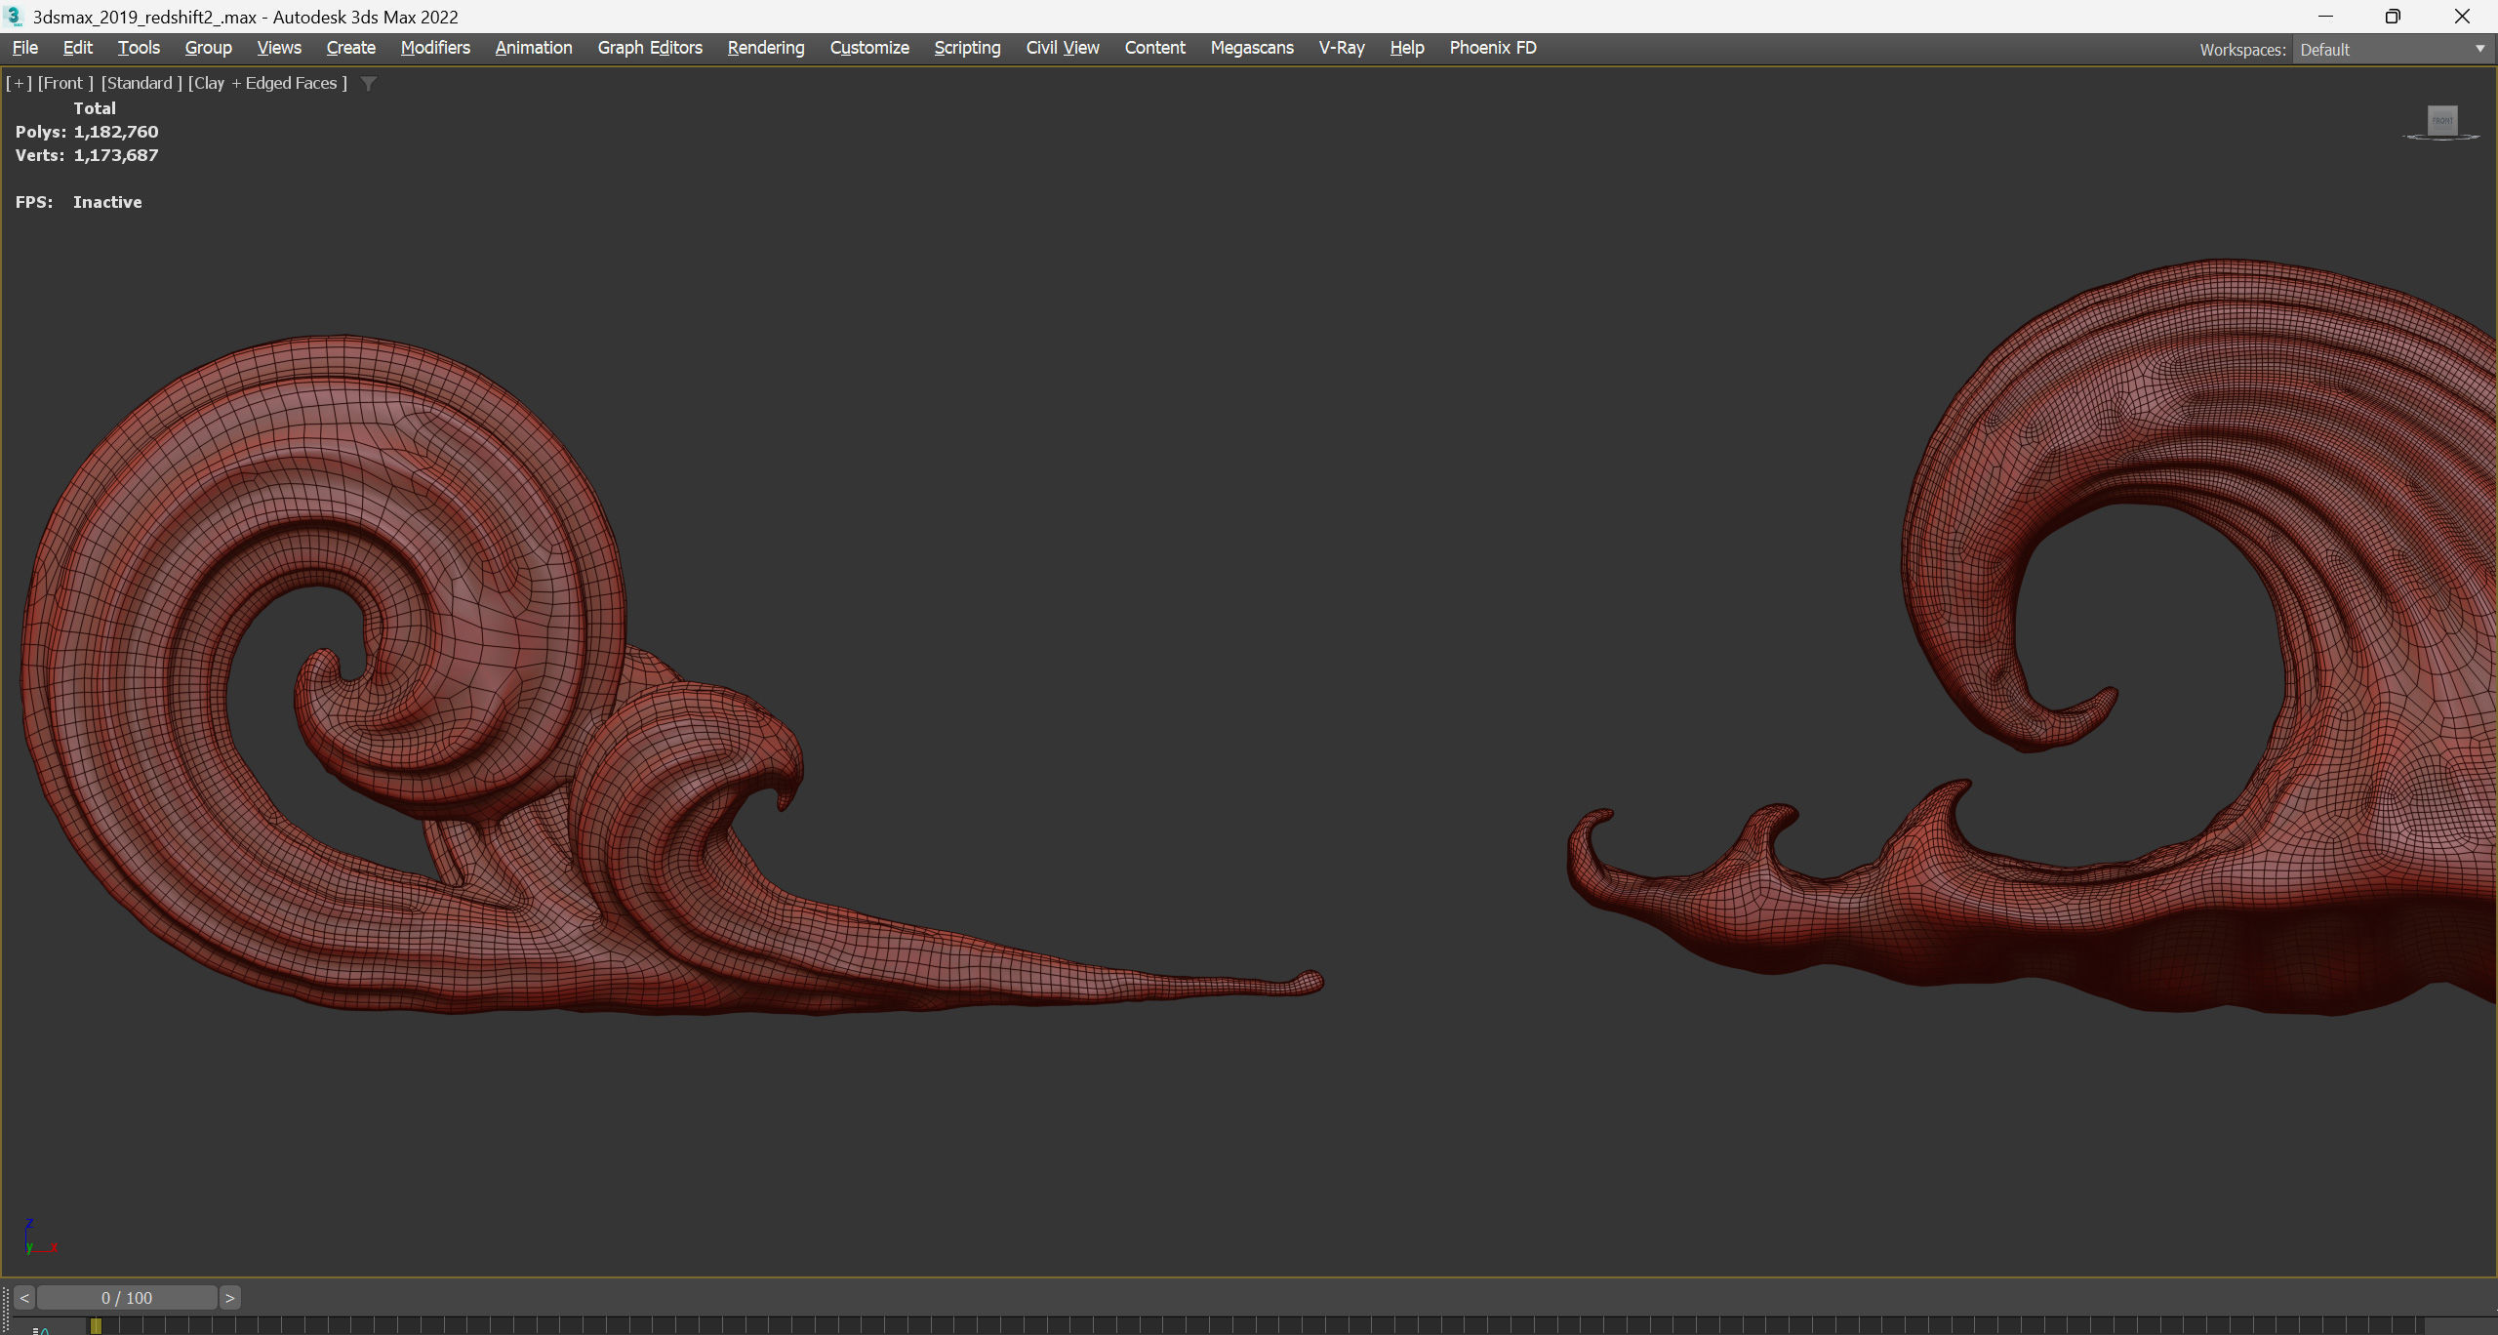Click the viewport filter funnel icon
The image size is (2498, 1335).
(x=369, y=84)
